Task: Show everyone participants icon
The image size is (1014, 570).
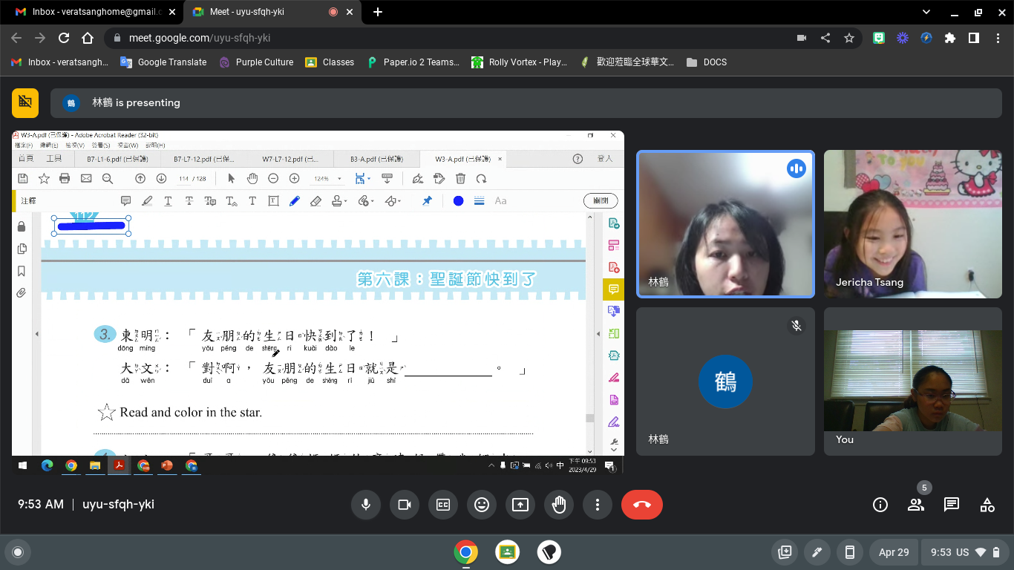Action: [916, 505]
